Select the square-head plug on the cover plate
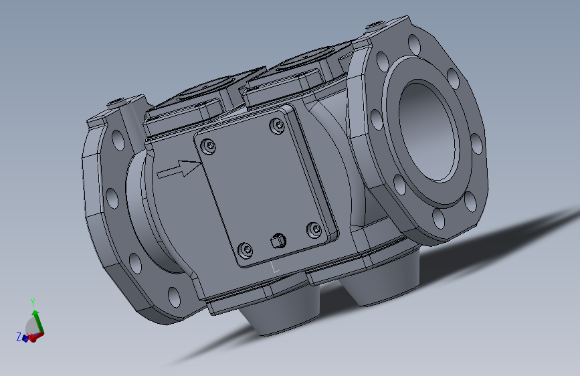Image resolution: width=580 pixels, height=376 pixels. 278,241
